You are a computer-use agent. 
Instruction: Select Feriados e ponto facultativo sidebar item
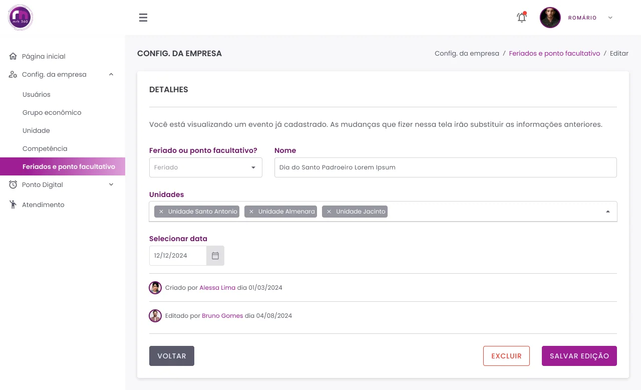[63, 166]
